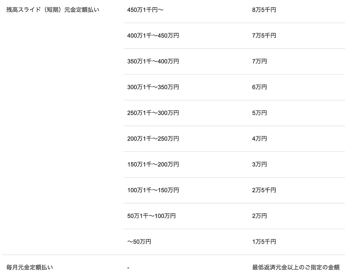The image size is (345, 278).
Task: Select the 150万1千〜200万円 balance range
Action: (153, 164)
